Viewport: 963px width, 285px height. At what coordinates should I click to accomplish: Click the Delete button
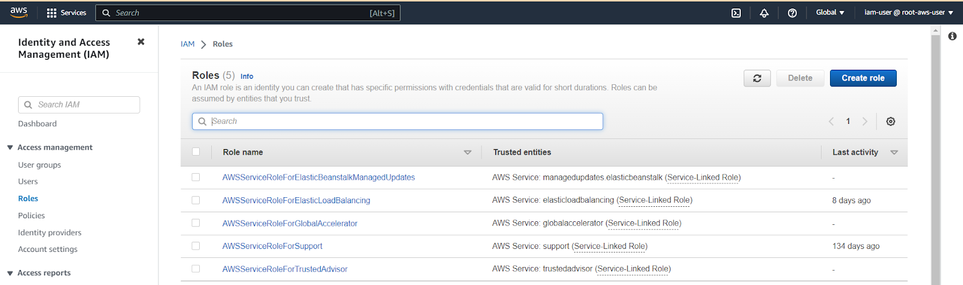point(800,78)
